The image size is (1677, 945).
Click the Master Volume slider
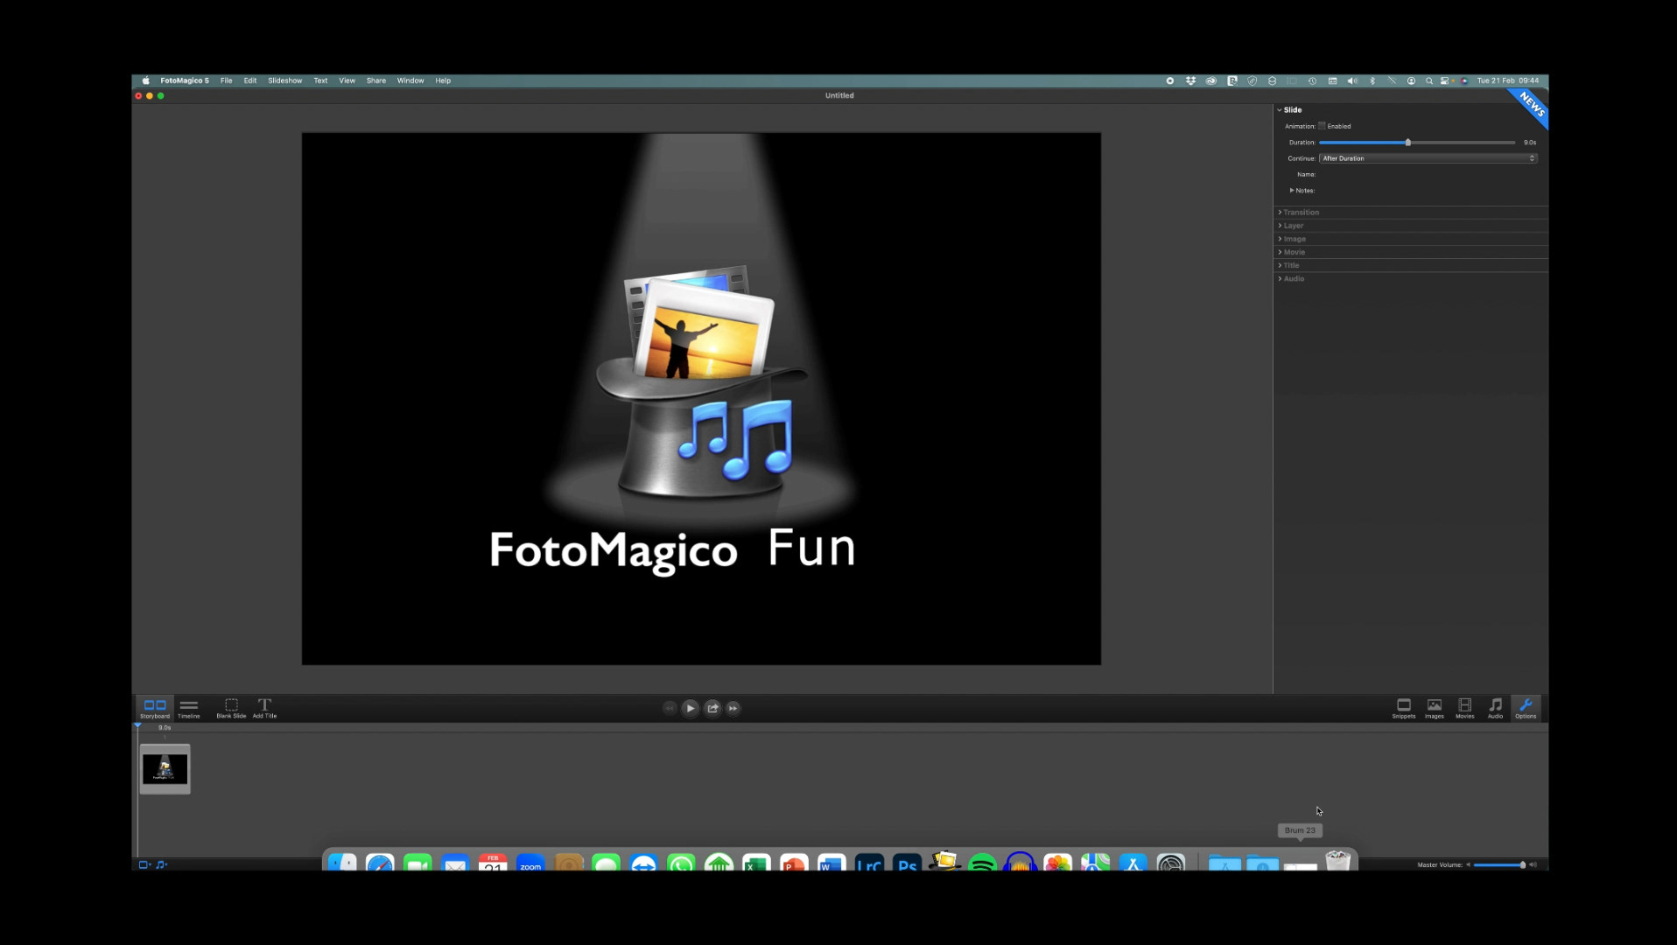coord(1499,864)
